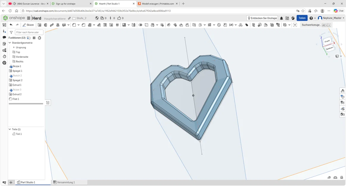Click the link icon beside Hauptcharaktere
346x186 pixels.
click(69, 18)
